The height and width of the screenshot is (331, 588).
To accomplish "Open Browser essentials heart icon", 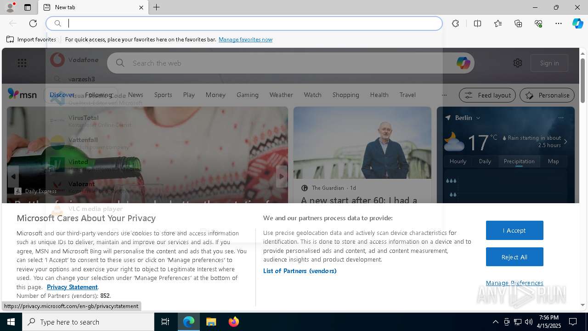I will (538, 23).
